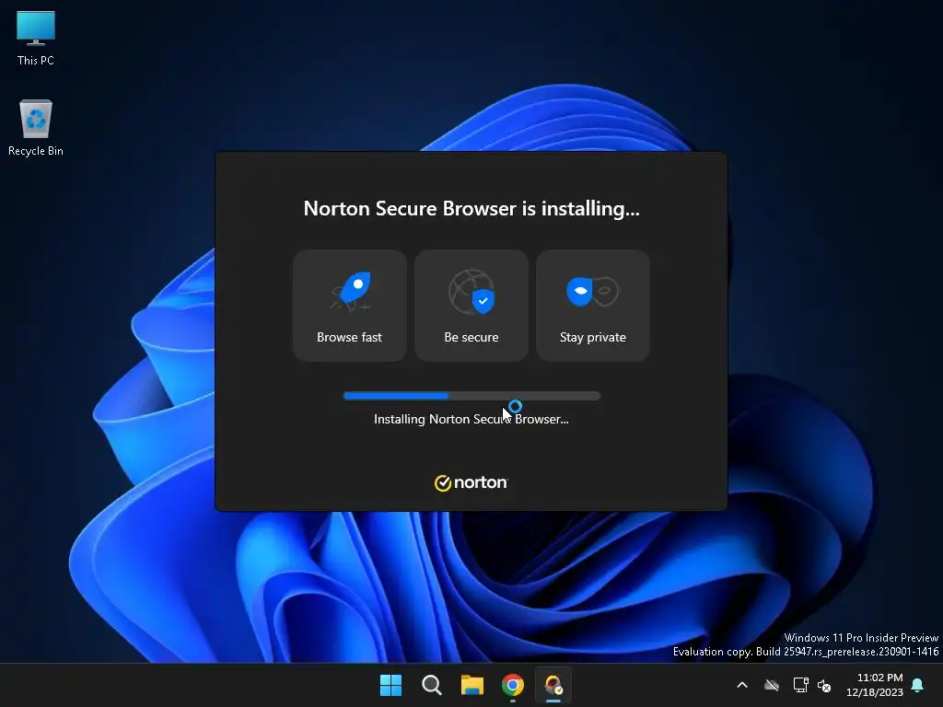Click the muted volume tray icon
Image resolution: width=943 pixels, height=707 pixels.
coord(824,685)
